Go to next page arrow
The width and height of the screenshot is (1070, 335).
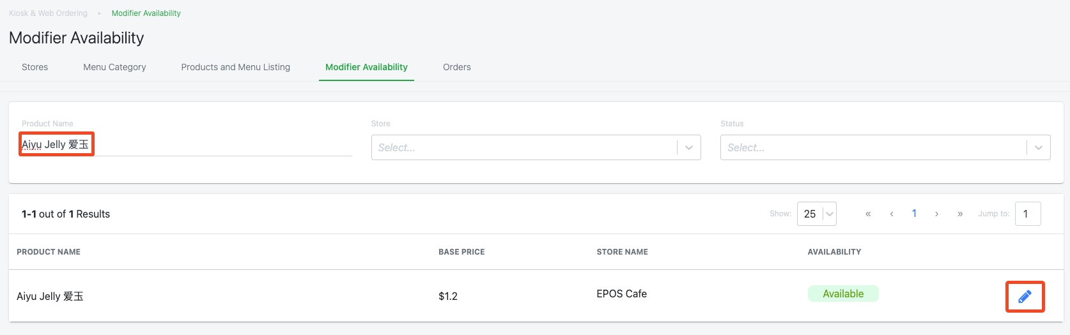[x=937, y=214]
